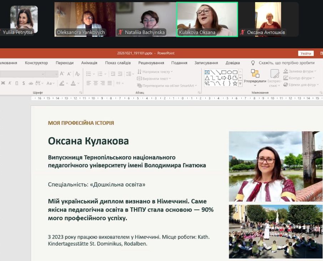
Task: Toggle text shadow S button
Action: point(24,83)
